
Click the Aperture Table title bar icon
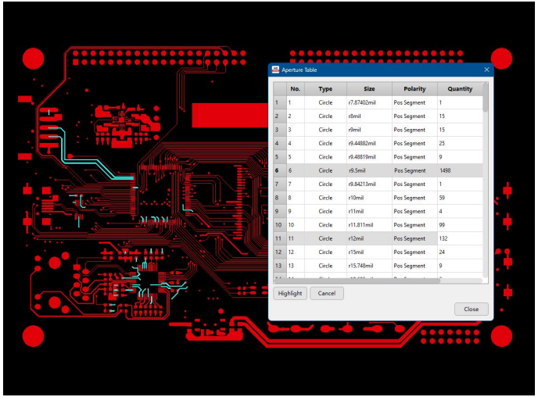[x=276, y=70]
